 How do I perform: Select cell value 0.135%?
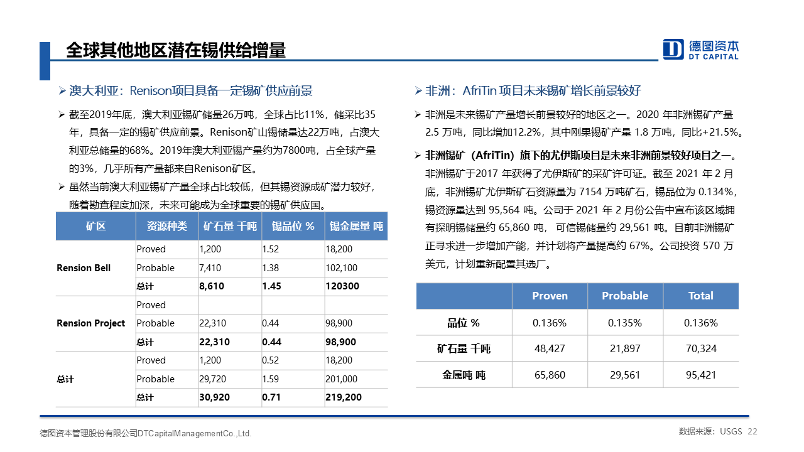click(x=625, y=323)
